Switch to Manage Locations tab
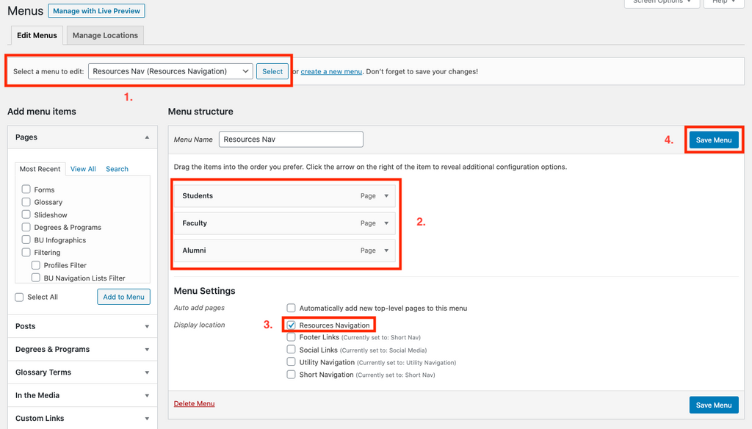This screenshot has height=429, width=752. coord(105,35)
